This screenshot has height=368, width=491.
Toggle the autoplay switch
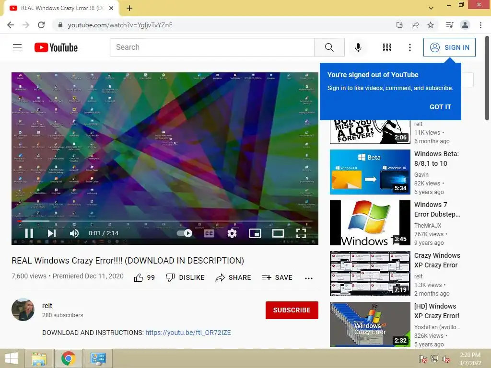185,233
